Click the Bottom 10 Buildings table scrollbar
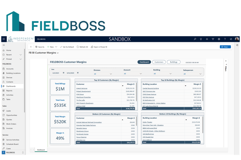241x160 pixels. (x=203, y=125)
